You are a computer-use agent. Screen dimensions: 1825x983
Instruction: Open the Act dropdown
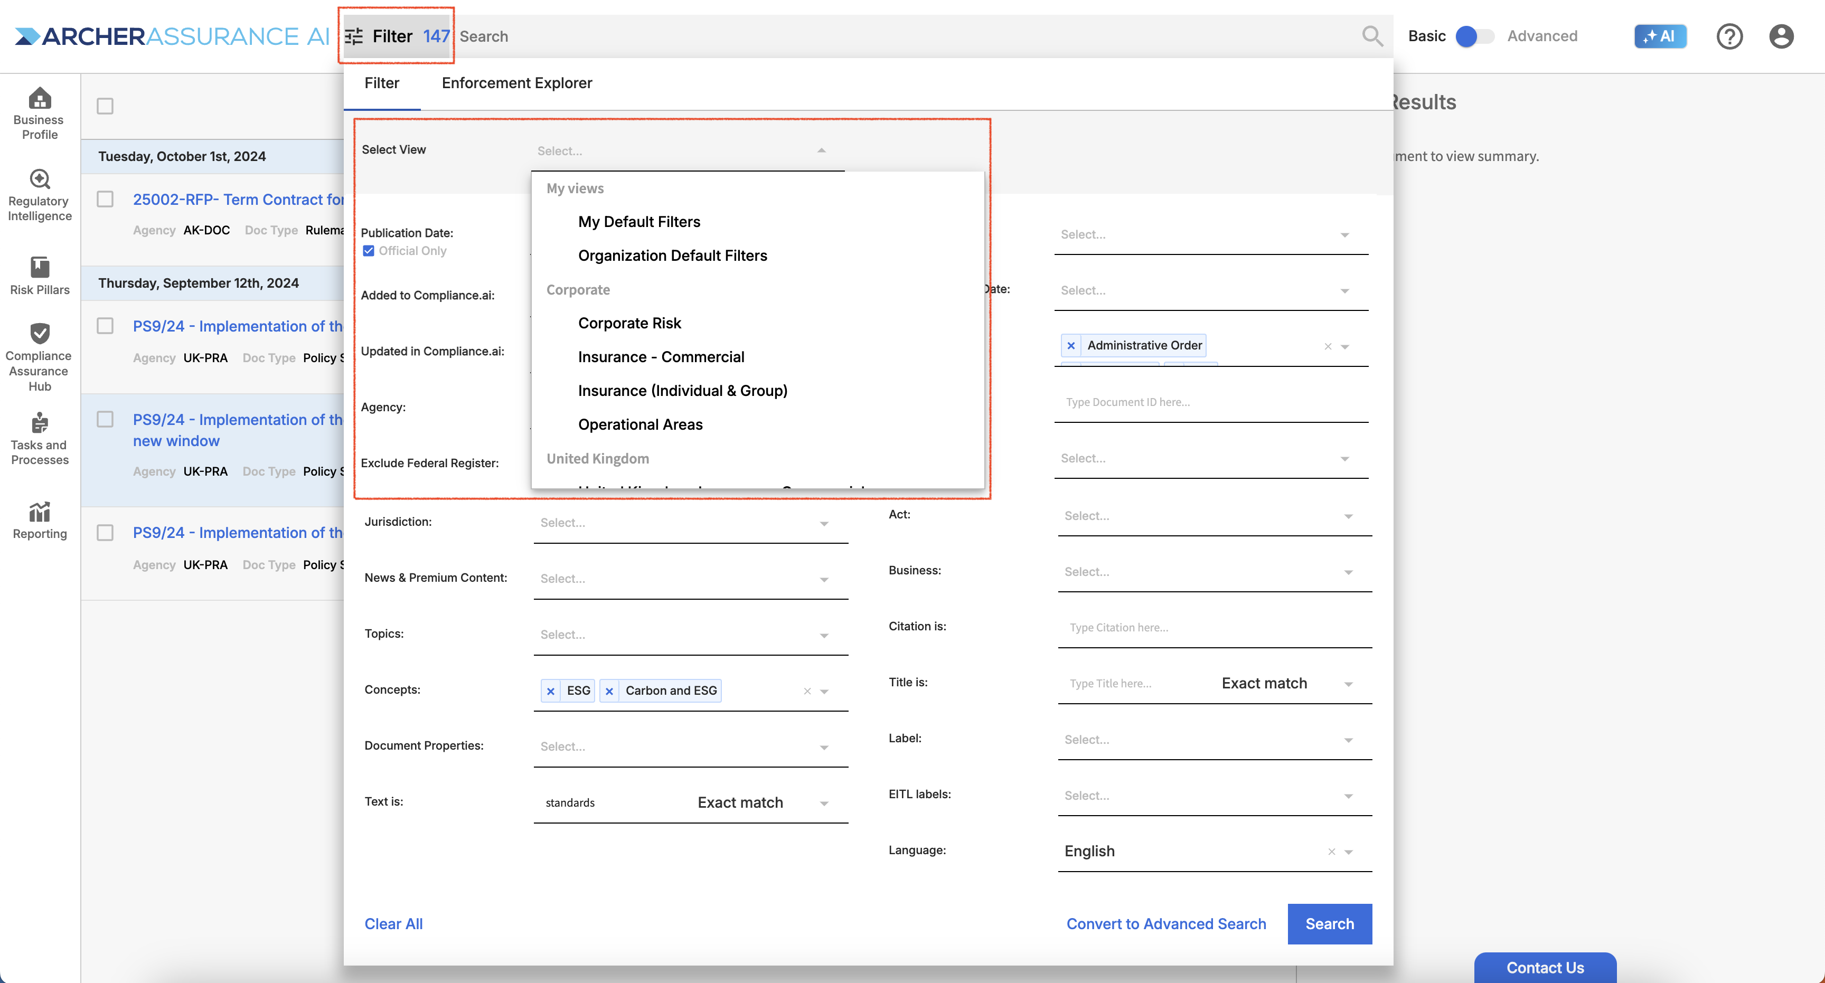pos(1215,516)
